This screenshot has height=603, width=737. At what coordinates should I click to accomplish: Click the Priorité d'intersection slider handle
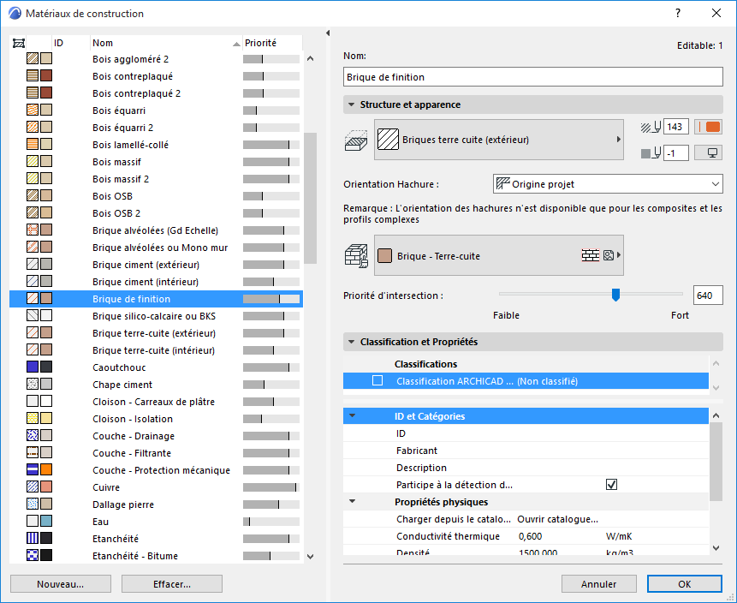615,295
